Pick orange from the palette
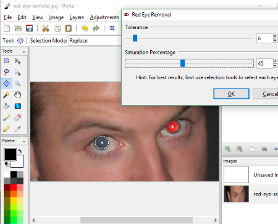This screenshot has height=224, width=278. click(x=14, y=194)
